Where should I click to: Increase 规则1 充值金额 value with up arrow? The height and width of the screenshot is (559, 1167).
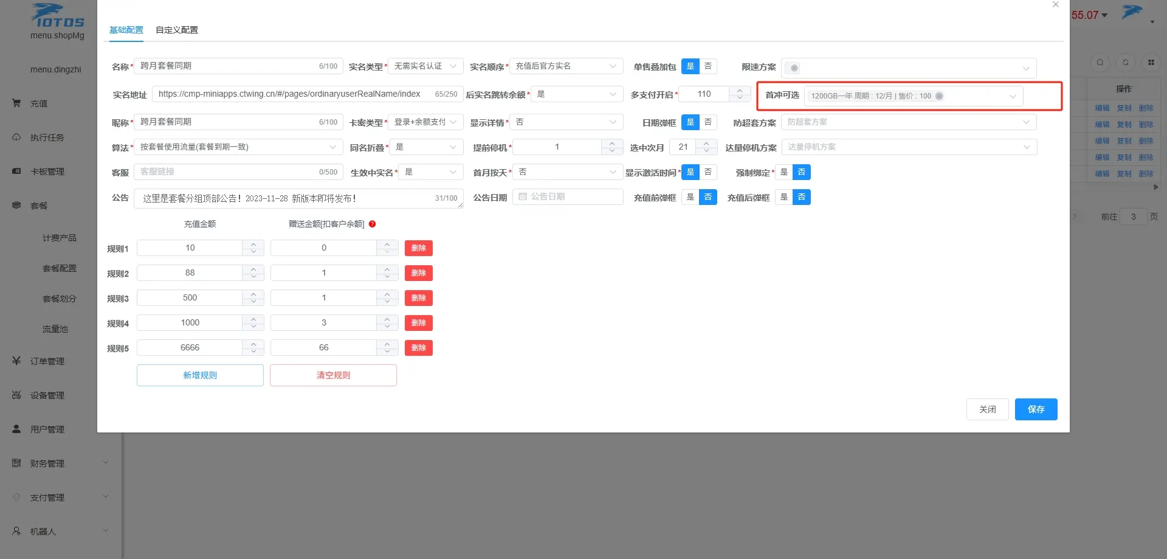click(x=253, y=244)
